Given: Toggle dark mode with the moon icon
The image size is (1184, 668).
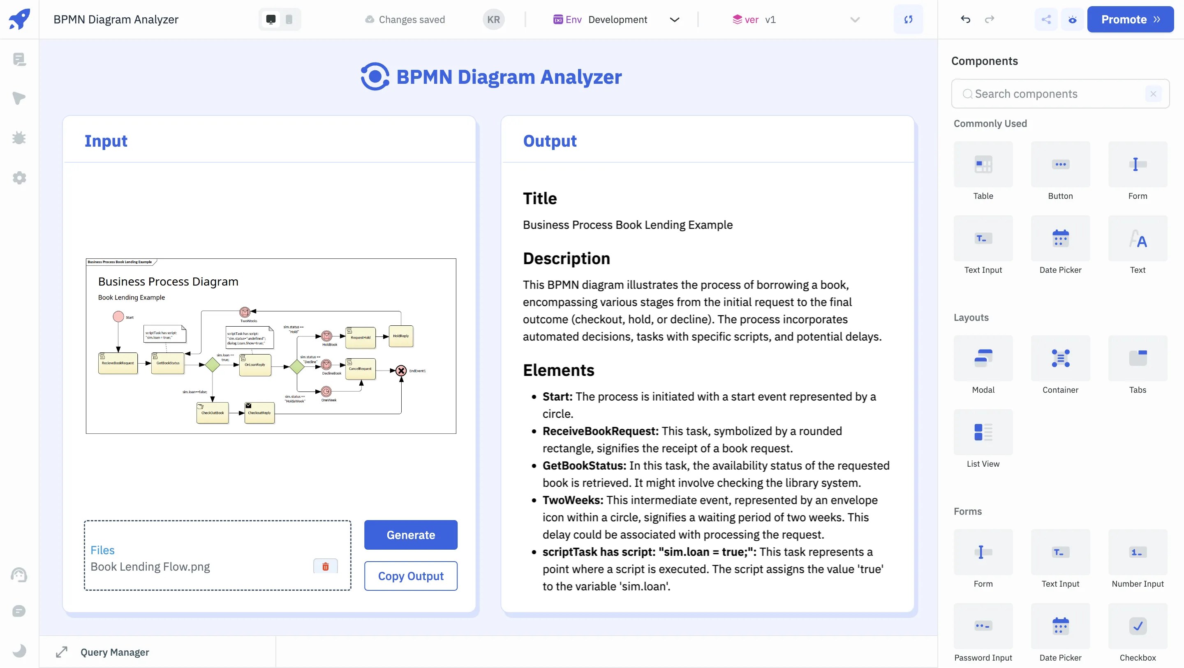Looking at the screenshot, I should click(19, 650).
